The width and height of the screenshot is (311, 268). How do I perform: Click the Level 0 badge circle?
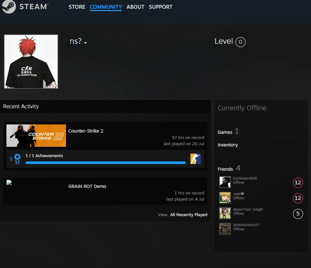241,42
